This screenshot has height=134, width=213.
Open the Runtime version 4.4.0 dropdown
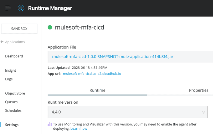click(x=128, y=112)
